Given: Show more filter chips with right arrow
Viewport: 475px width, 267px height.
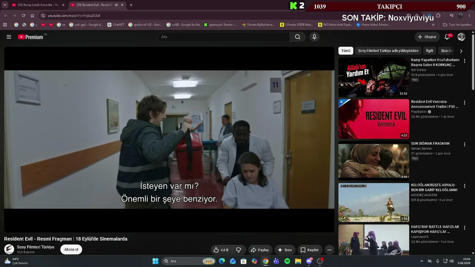Looking at the screenshot, I should click(x=461, y=51).
